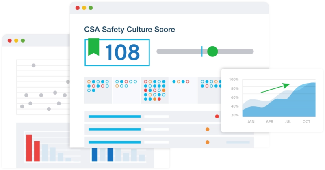Click the shorter red bar in back window chart
The image size is (325, 170).
tap(37, 151)
